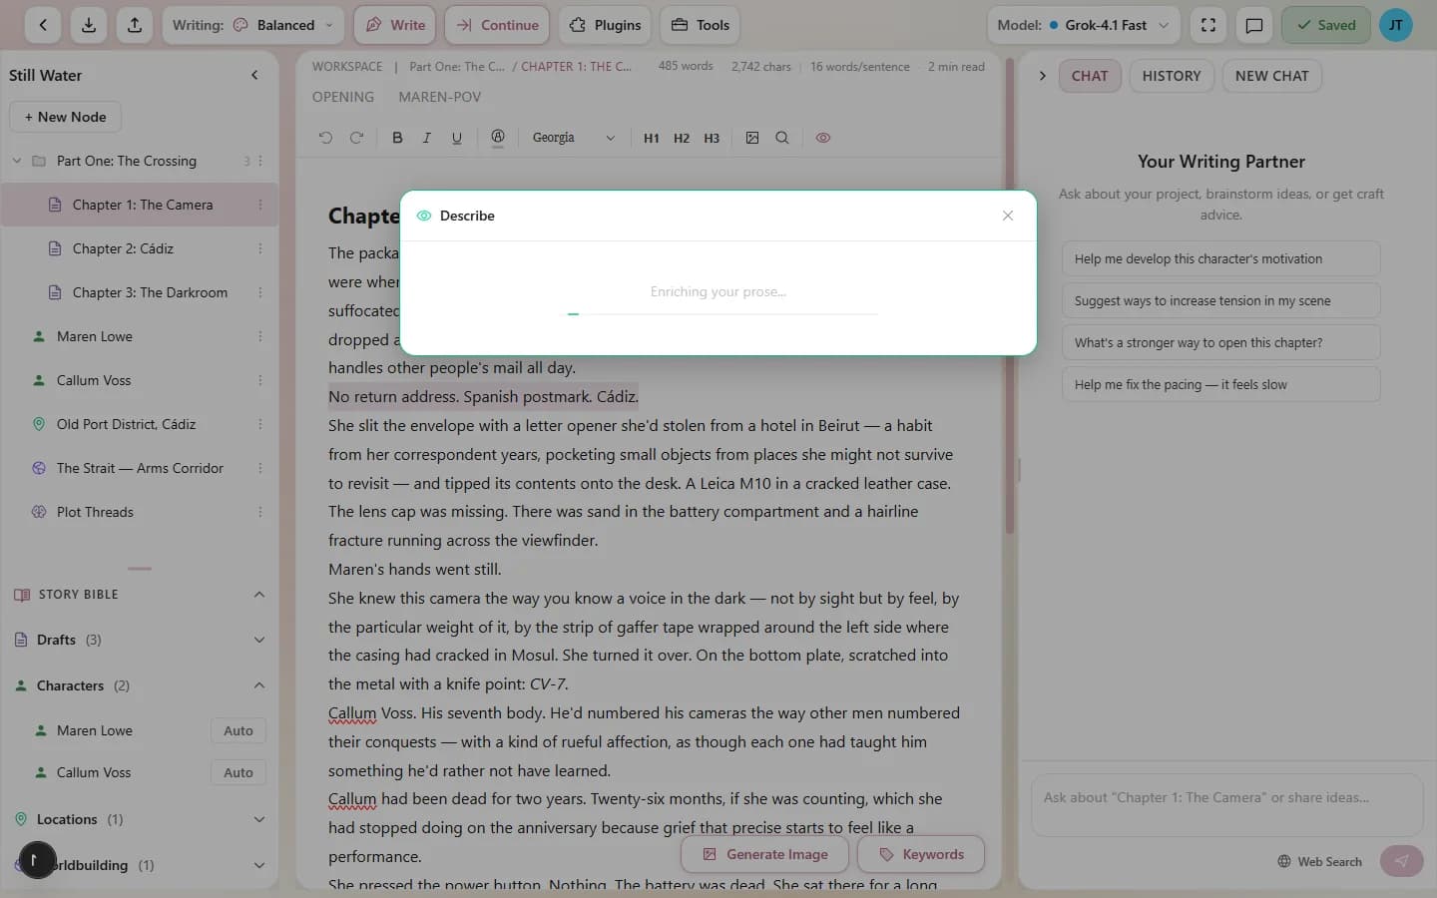Open the Plugins panel

605,25
